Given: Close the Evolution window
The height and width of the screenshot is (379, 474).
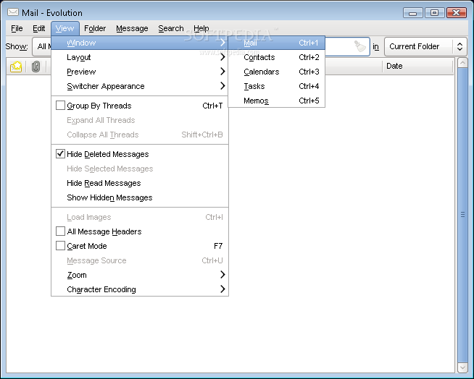Looking at the screenshot, I should click(x=456, y=13).
